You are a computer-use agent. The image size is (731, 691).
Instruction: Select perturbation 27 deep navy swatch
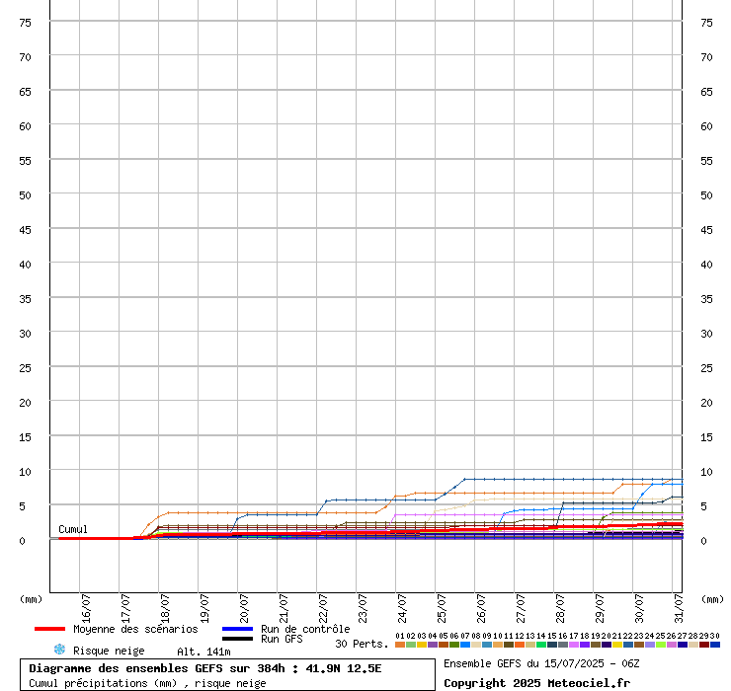click(x=682, y=645)
